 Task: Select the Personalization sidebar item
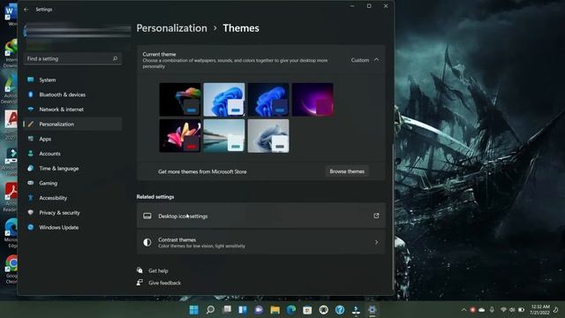[x=72, y=124]
